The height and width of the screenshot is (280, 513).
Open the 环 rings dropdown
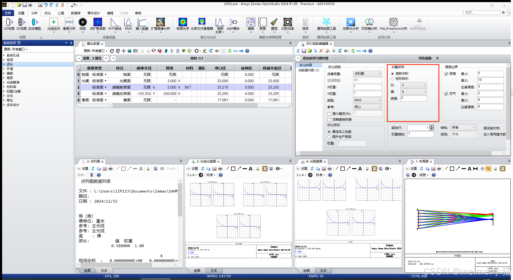414,85
